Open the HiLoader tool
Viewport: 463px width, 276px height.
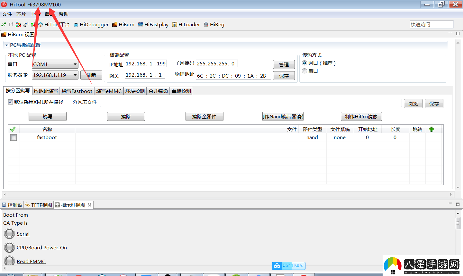click(x=186, y=24)
